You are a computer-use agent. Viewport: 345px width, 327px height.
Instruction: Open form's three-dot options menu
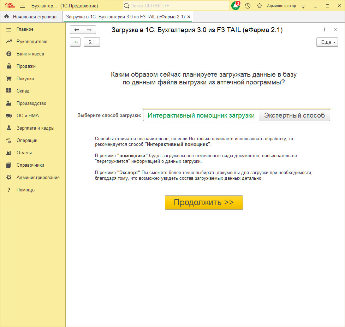(x=325, y=30)
